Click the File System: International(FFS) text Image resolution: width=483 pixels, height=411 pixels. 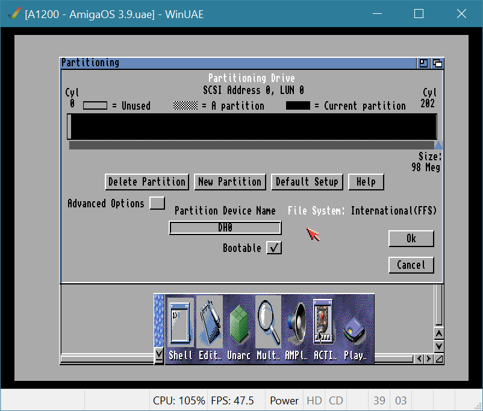(363, 210)
